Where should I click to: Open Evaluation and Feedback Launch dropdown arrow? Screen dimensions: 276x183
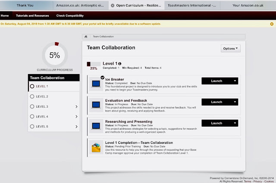[235, 102]
